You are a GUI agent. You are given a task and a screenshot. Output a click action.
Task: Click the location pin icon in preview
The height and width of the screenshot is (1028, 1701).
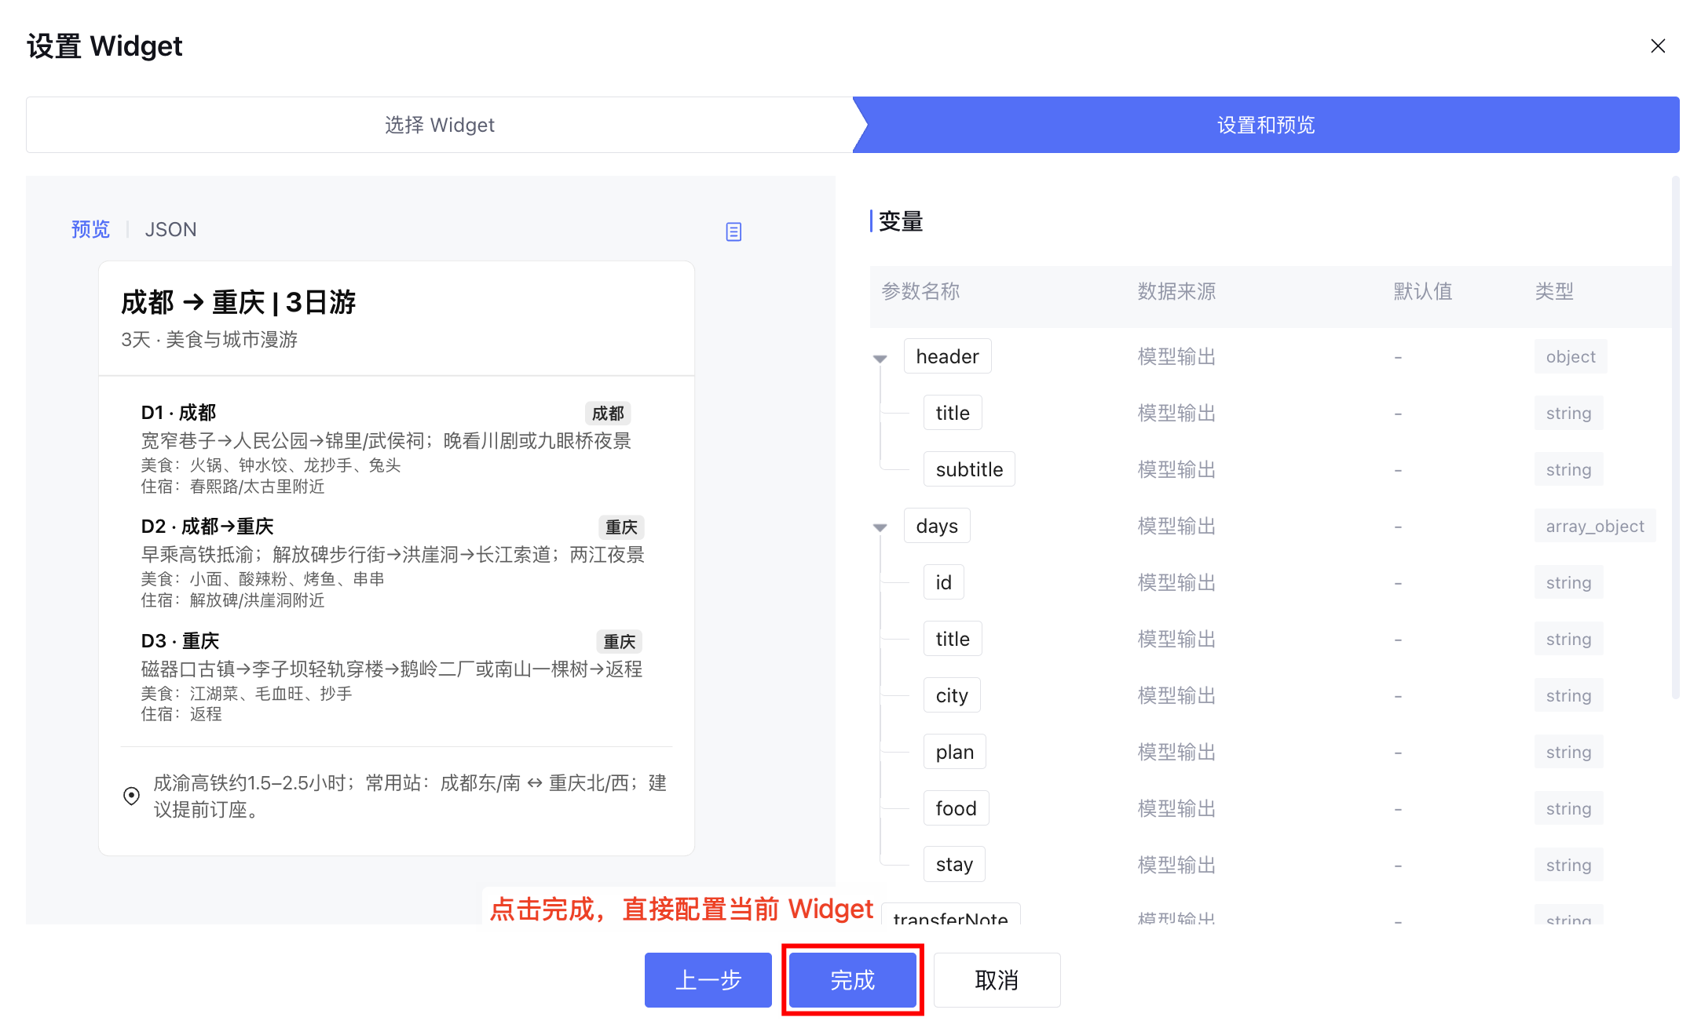tap(132, 796)
